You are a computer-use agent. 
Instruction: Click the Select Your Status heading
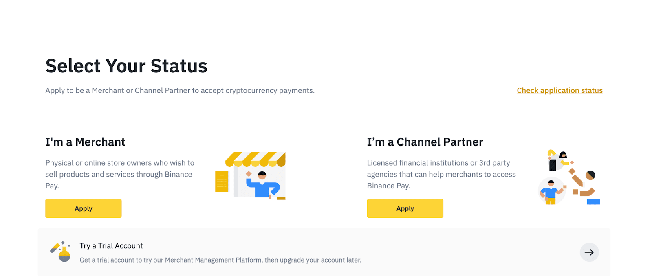point(126,66)
